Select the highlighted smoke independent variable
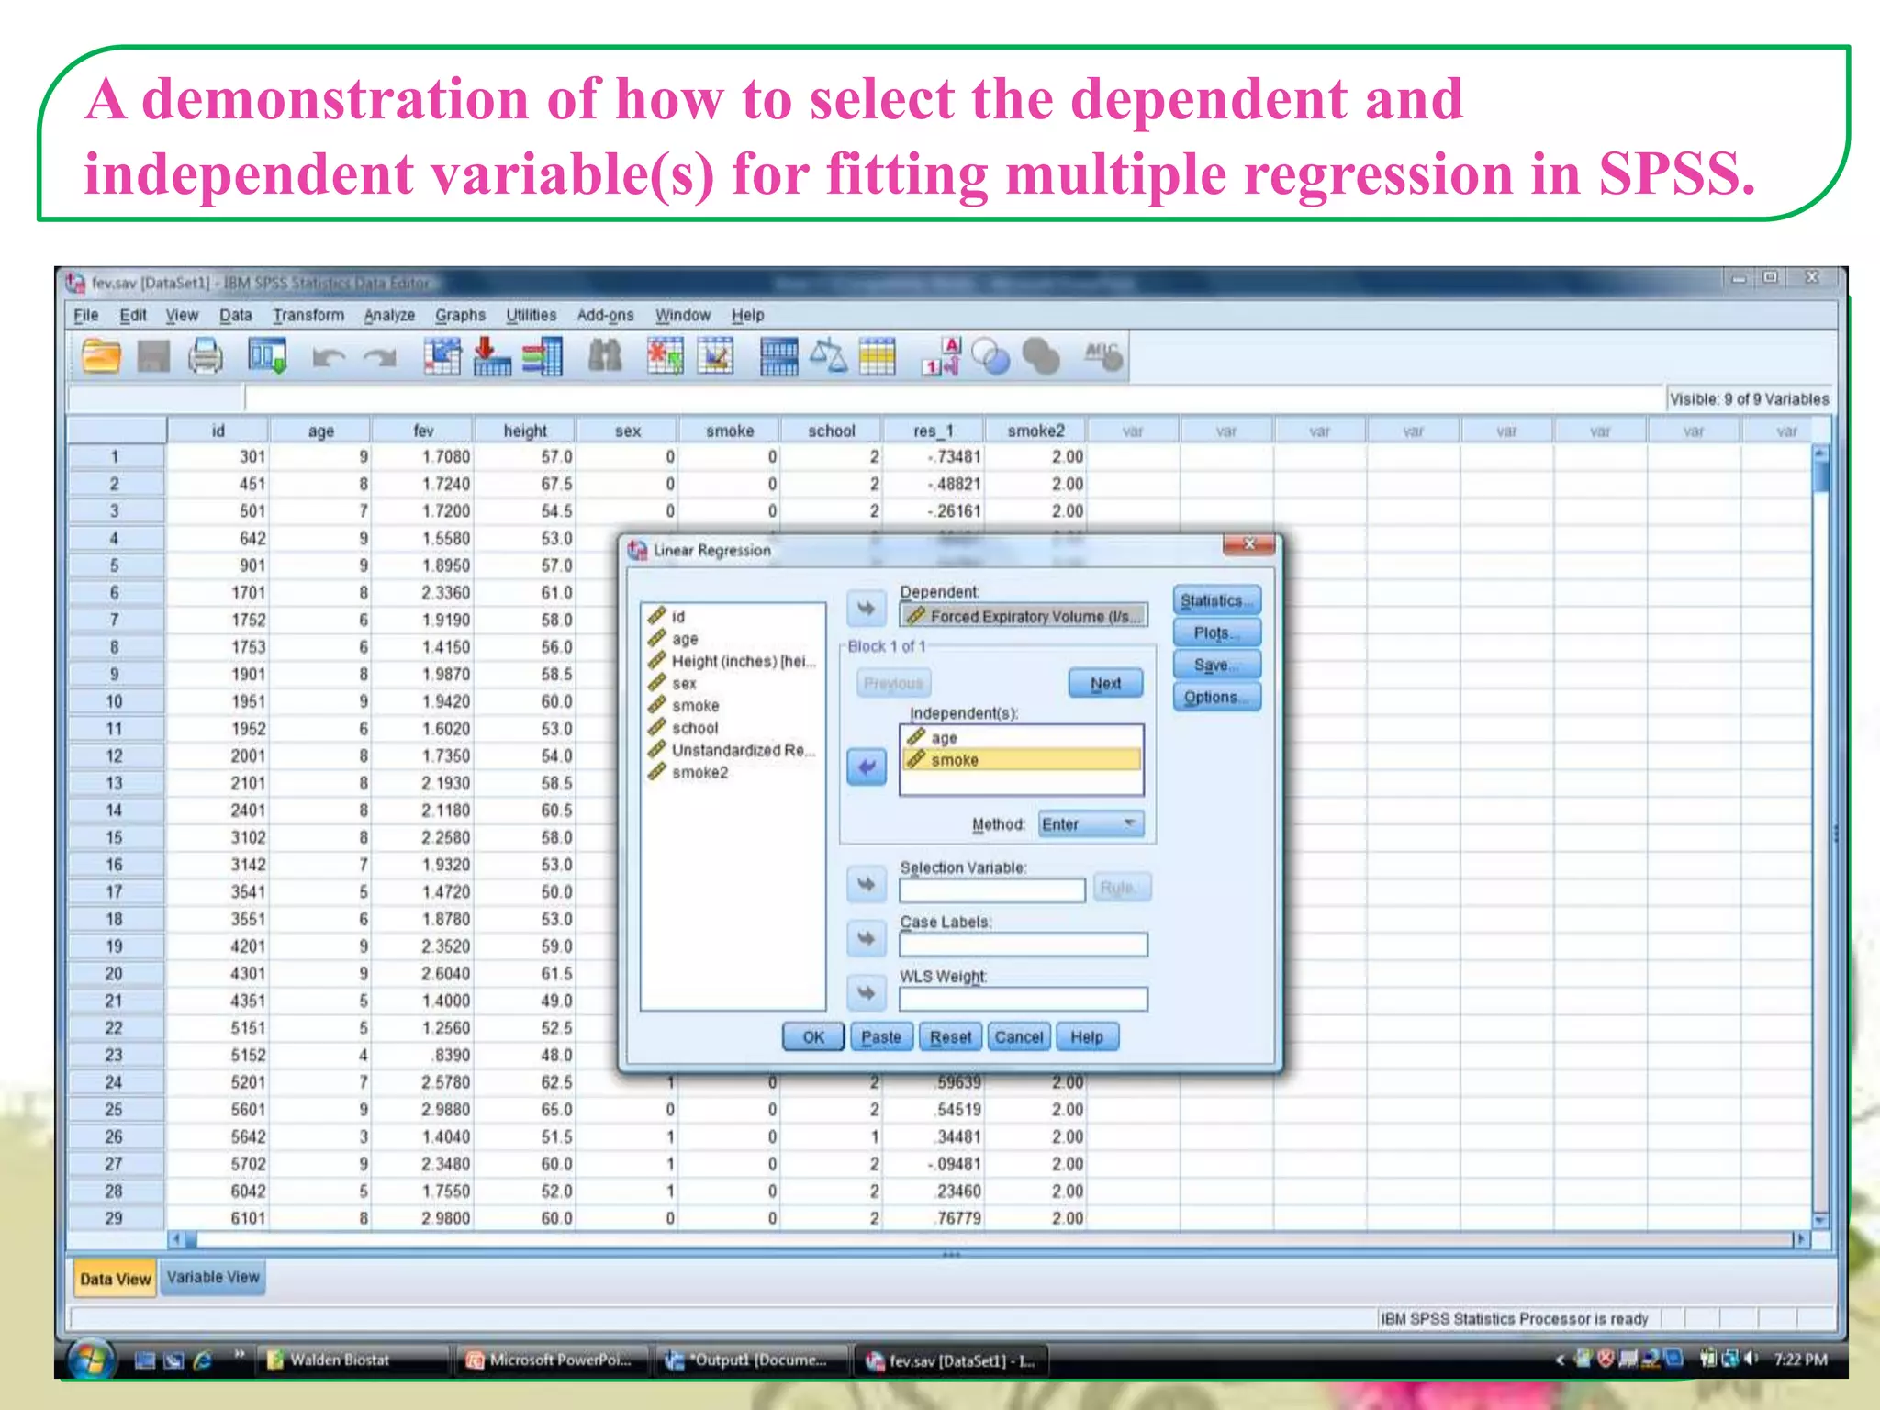This screenshot has width=1880, height=1410. (x=1022, y=759)
